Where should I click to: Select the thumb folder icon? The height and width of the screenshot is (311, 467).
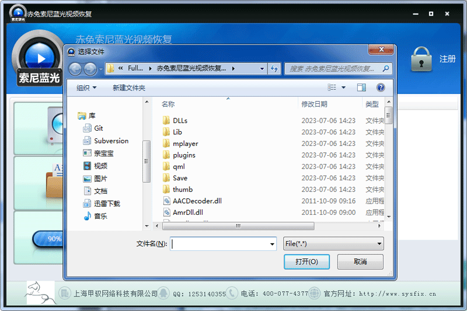[x=166, y=189]
